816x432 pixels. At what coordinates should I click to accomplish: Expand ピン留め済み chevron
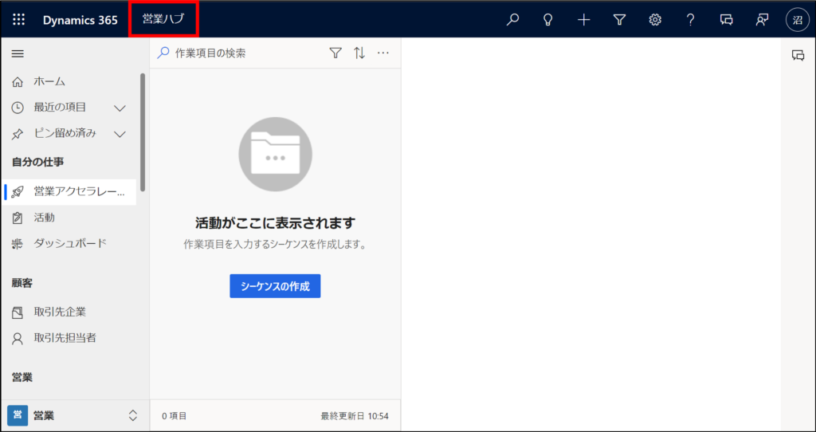point(120,134)
